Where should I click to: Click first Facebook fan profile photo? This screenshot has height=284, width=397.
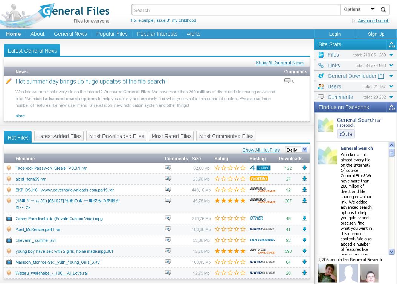pos(328,273)
